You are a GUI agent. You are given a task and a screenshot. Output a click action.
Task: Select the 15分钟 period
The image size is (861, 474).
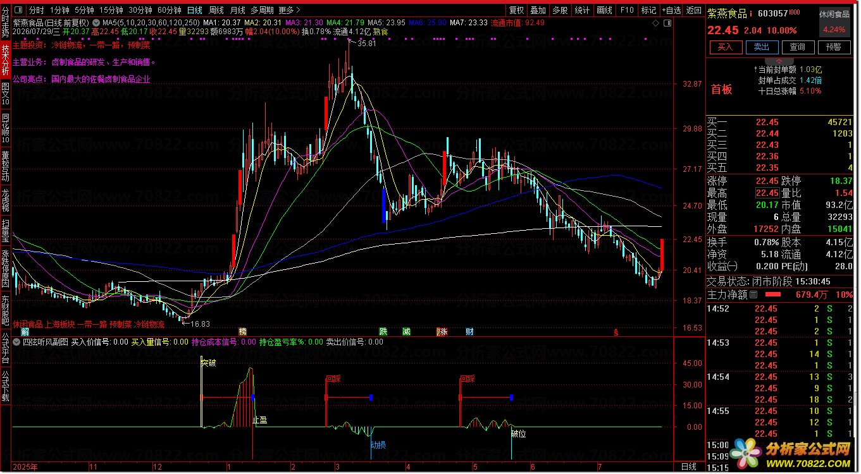coord(111,10)
